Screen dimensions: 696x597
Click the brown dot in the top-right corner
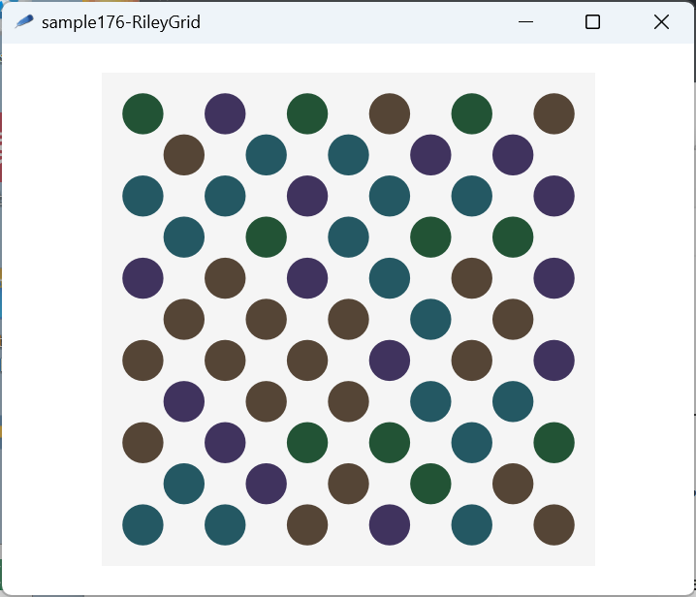(x=554, y=113)
